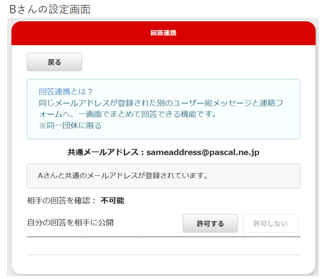330x279 pixels.
Task: Click the line mentioning 一画面でまとめて回答できる機能
Action: 128,114
